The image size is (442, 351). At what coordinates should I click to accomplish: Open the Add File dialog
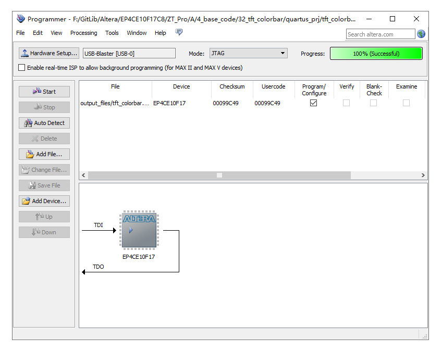(44, 154)
